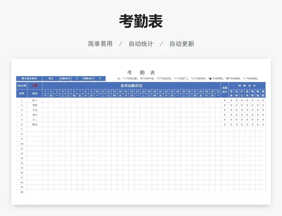Select day 8 column header
The width and height of the screenshot is (282, 216).
(86, 92)
